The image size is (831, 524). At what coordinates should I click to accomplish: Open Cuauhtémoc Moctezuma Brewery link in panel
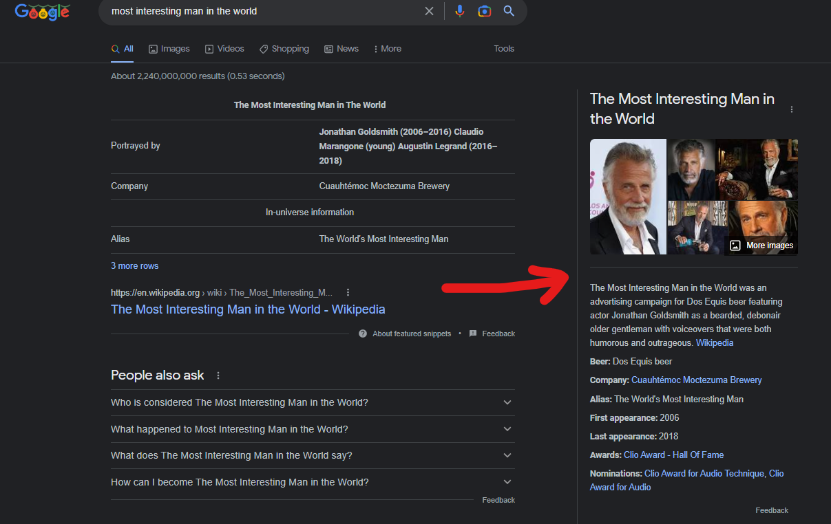697,380
